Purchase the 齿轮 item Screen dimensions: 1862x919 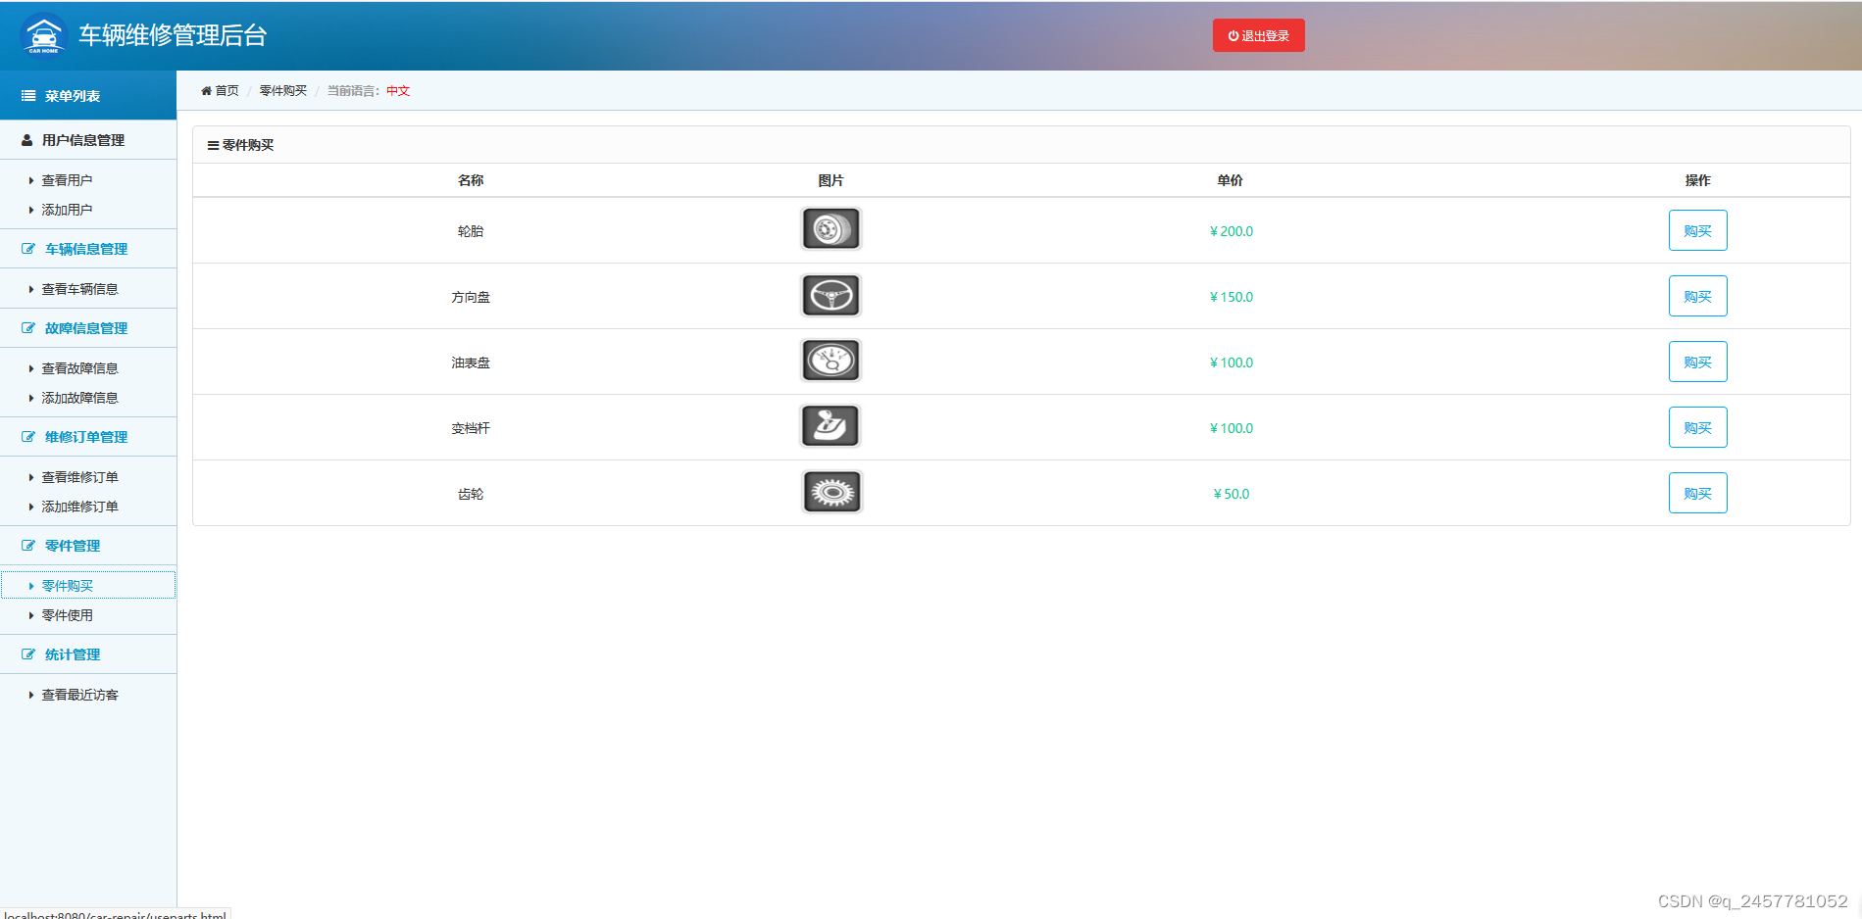click(1698, 493)
